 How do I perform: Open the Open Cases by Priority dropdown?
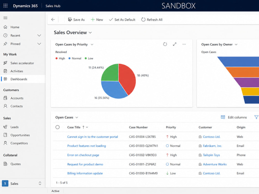pos(92,44)
